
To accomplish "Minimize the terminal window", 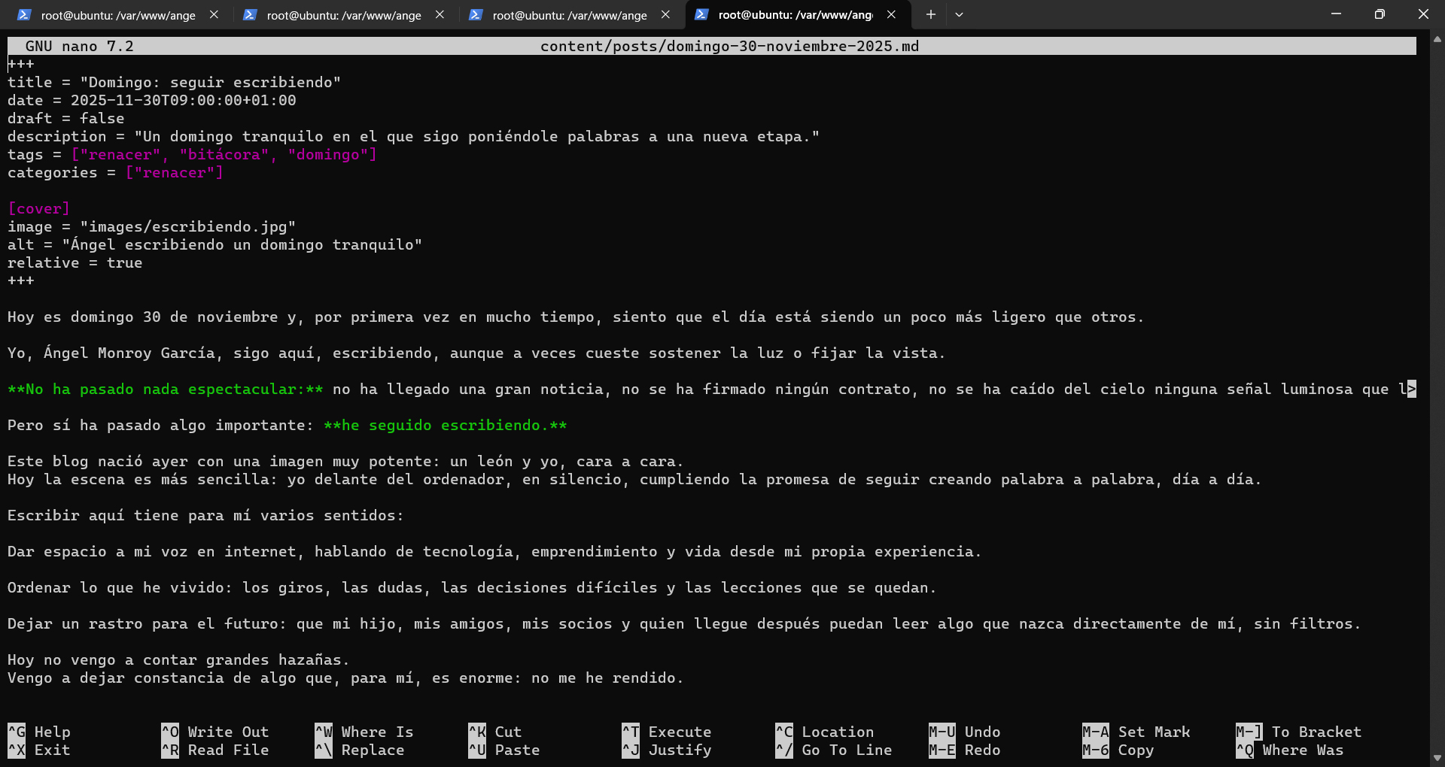I will [1336, 15].
